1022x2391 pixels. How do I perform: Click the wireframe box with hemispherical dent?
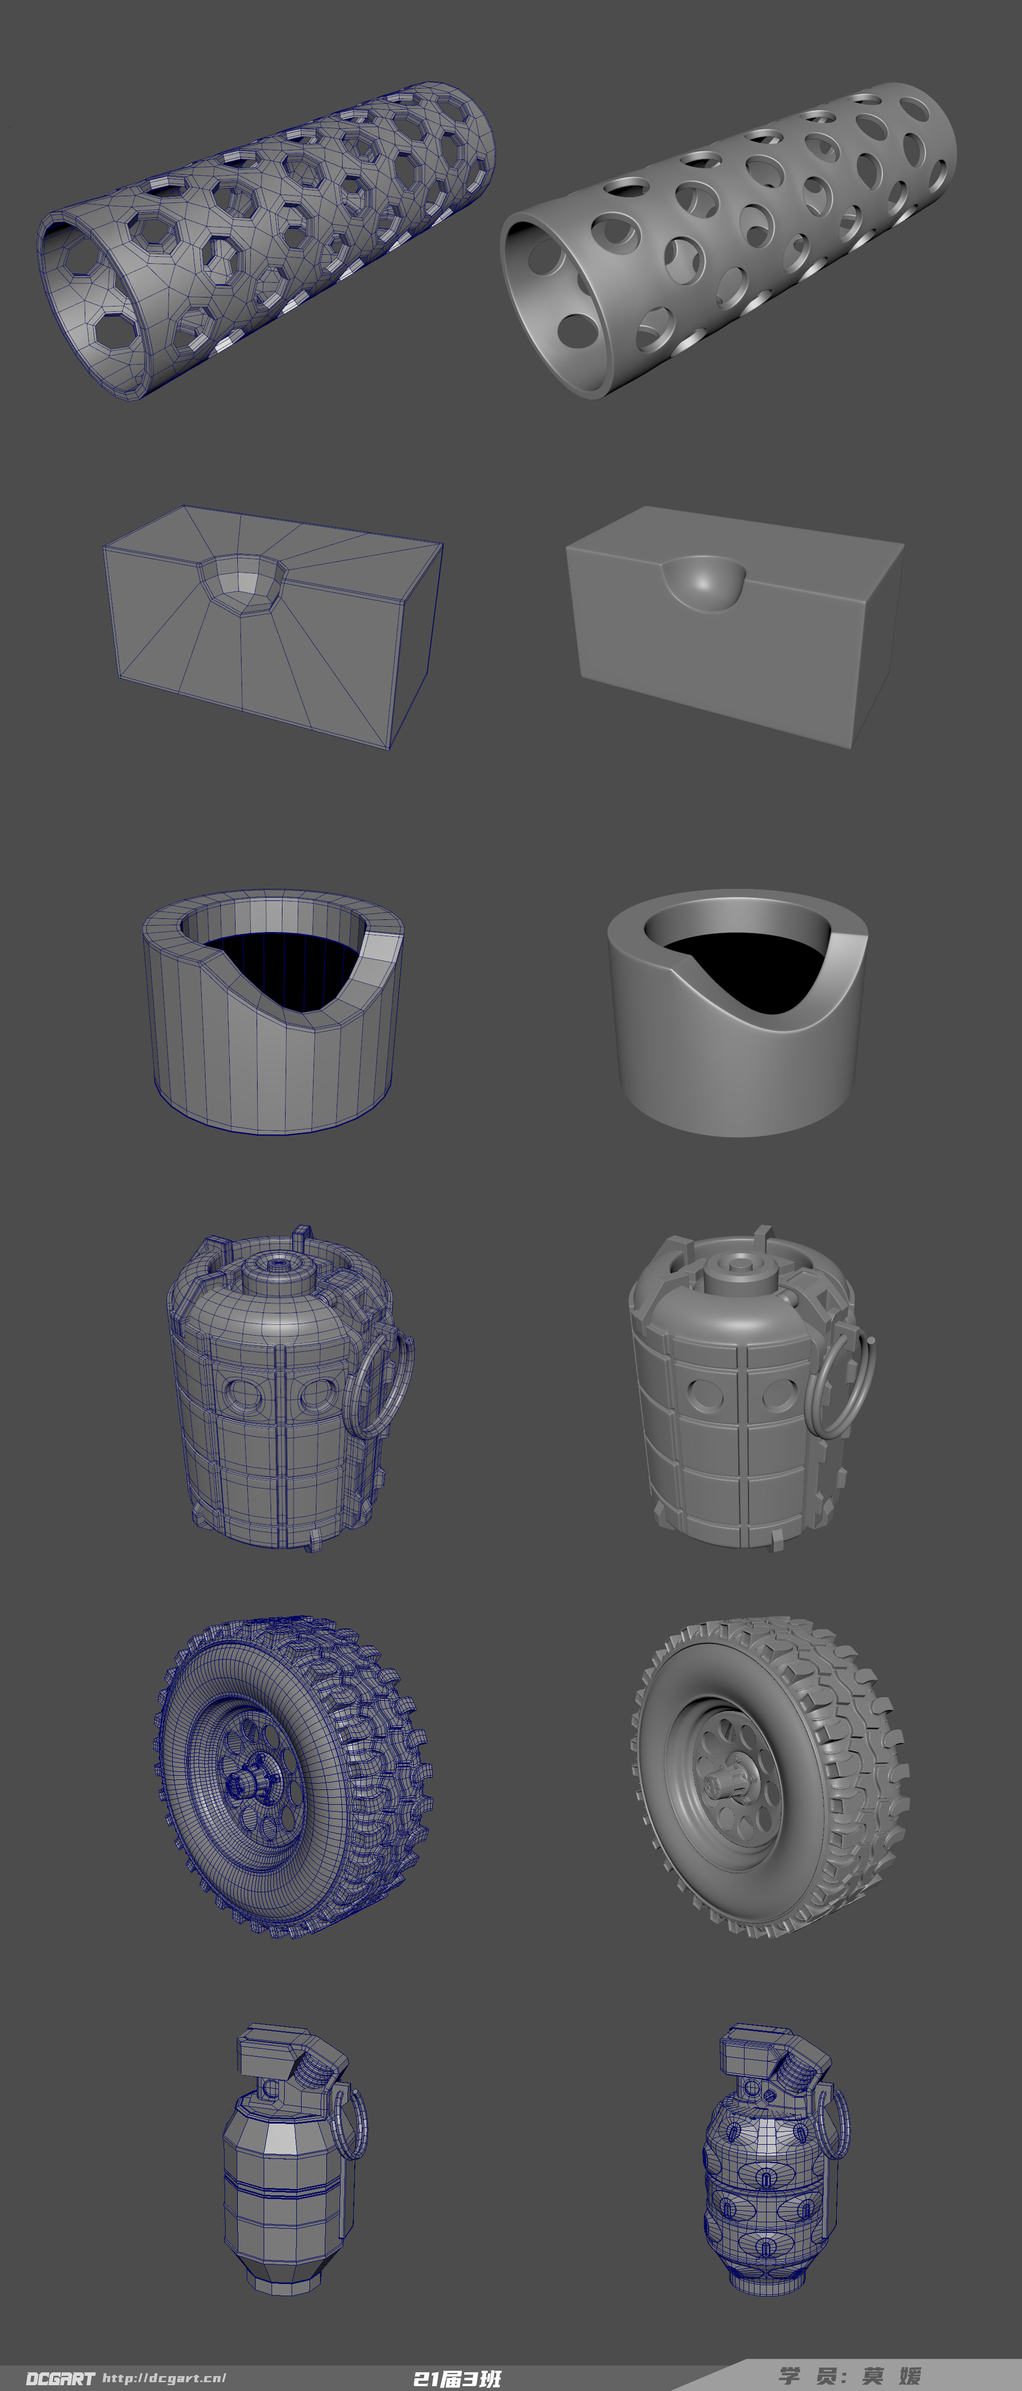(x=273, y=628)
